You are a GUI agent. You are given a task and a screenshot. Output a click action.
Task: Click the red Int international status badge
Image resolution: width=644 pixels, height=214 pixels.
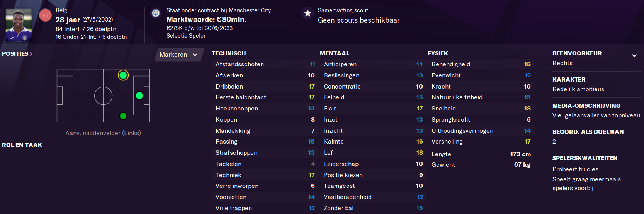click(x=45, y=15)
